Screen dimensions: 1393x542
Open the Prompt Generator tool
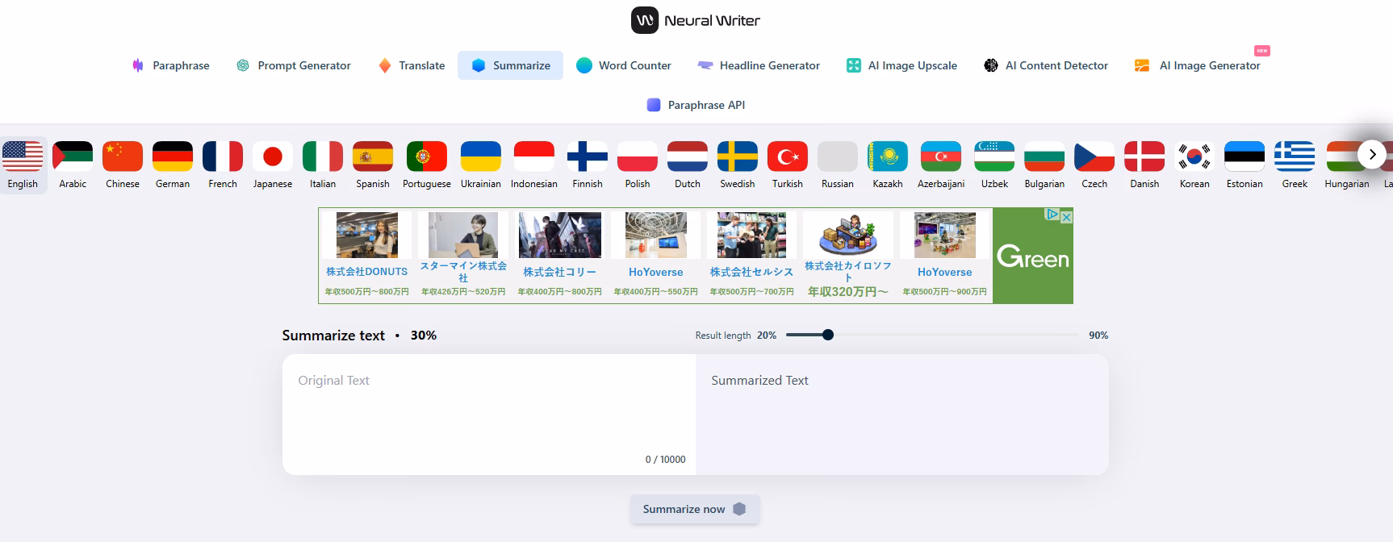click(294, 65)
